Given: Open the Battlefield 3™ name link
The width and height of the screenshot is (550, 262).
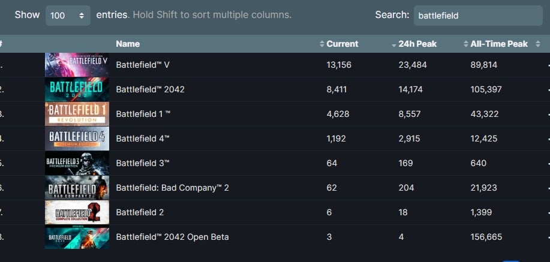Looking at the screenshot, I should click(x=143, y=163).
